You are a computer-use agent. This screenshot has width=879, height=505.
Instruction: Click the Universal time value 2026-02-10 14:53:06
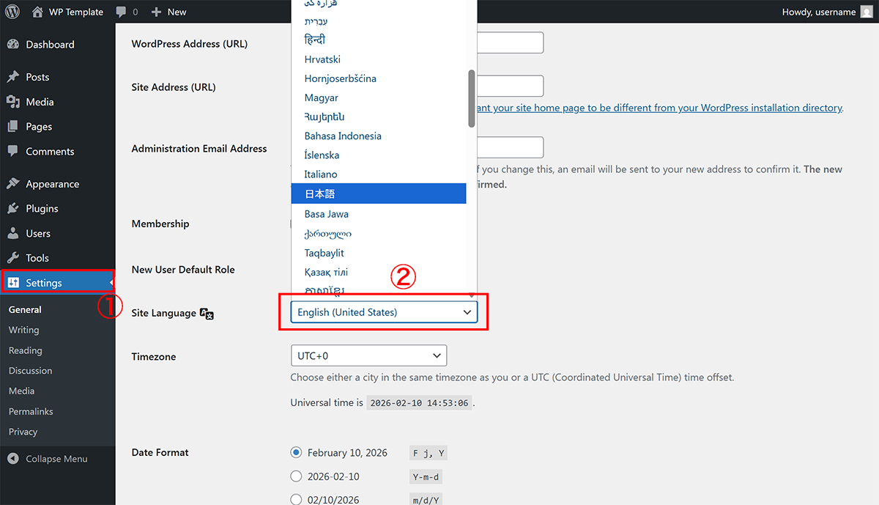point(419,403)
